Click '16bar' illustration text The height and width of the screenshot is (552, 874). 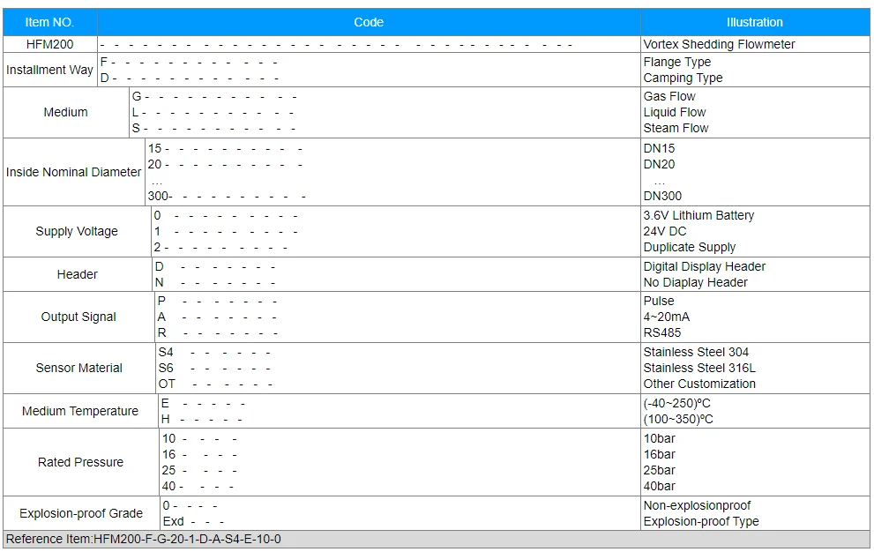(659, 454)
